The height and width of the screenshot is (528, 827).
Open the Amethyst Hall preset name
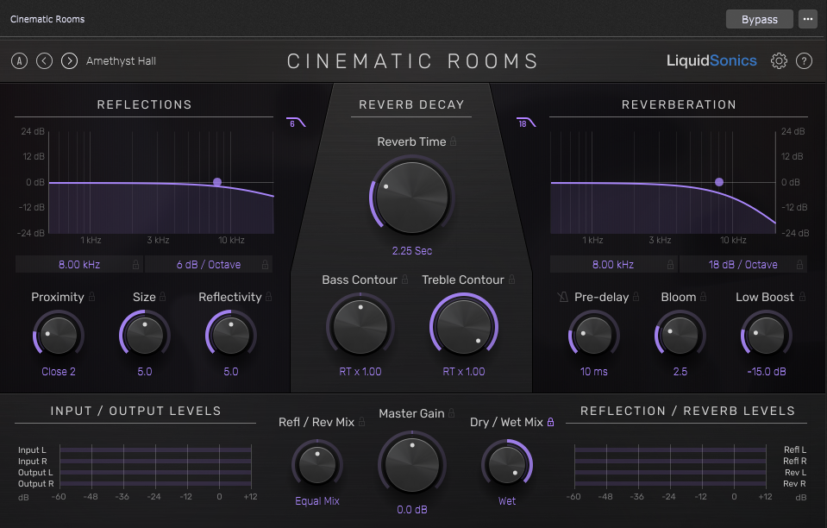(x=122, y=61)
